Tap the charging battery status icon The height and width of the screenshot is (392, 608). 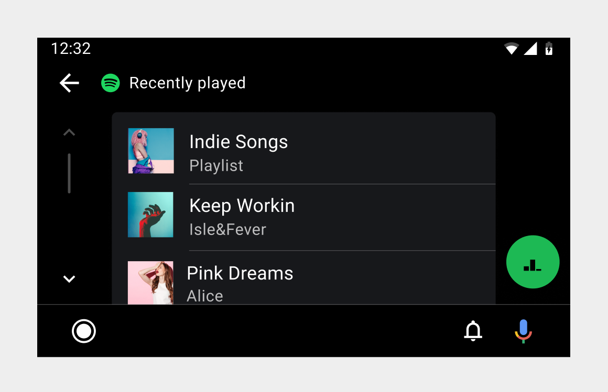549,48
